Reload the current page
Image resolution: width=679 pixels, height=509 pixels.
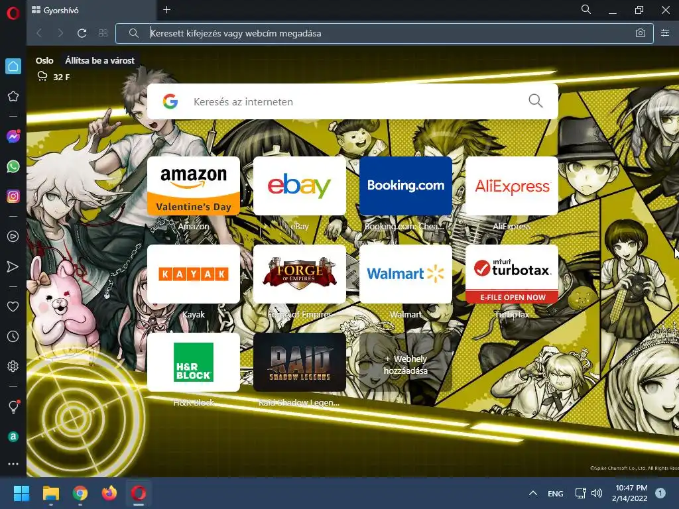pyautogui.click(x=82, y=33)
